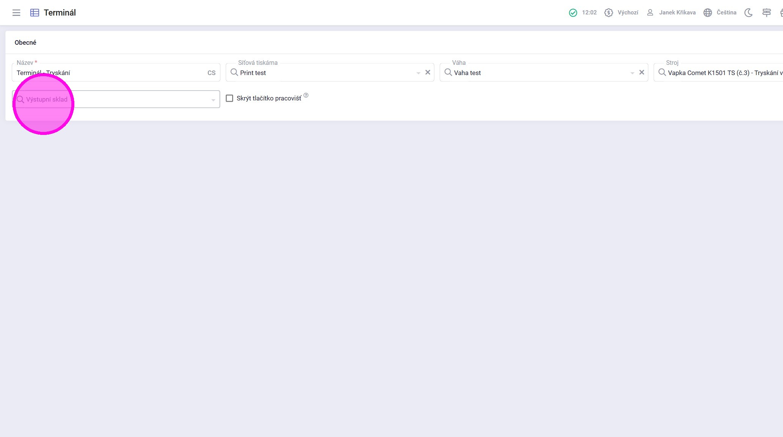Click the globe language icon
The width and height of the screenshot is (783, 437).
[708, 13]
